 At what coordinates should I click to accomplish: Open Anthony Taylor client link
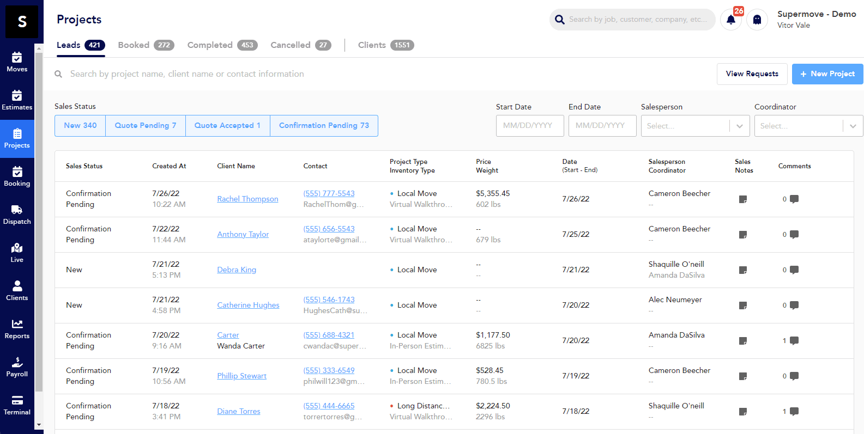[243, 235]
